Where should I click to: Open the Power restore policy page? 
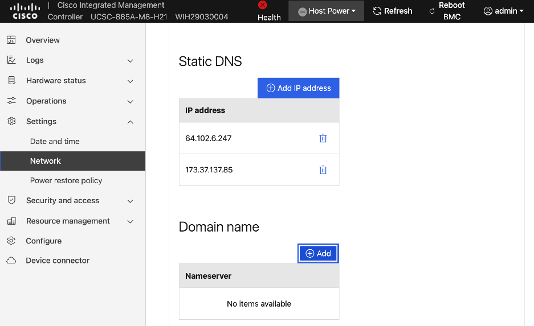click(x=66, y=180)
